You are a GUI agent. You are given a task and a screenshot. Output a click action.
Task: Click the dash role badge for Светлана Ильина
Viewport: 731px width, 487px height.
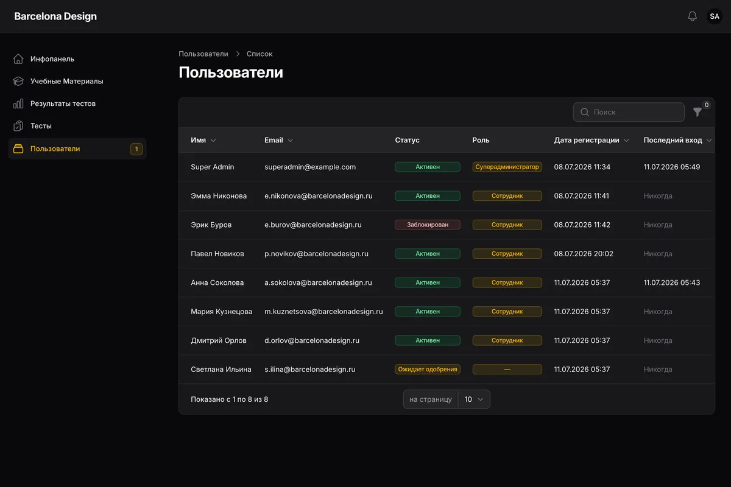pyautogui.click(x=507, y=370)
